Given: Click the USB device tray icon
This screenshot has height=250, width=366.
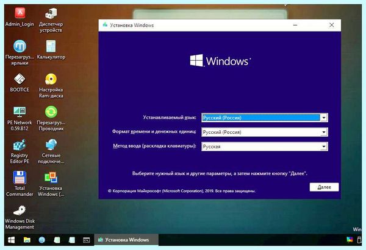Looking at the screenshot, I should click(x=359, y=240).
